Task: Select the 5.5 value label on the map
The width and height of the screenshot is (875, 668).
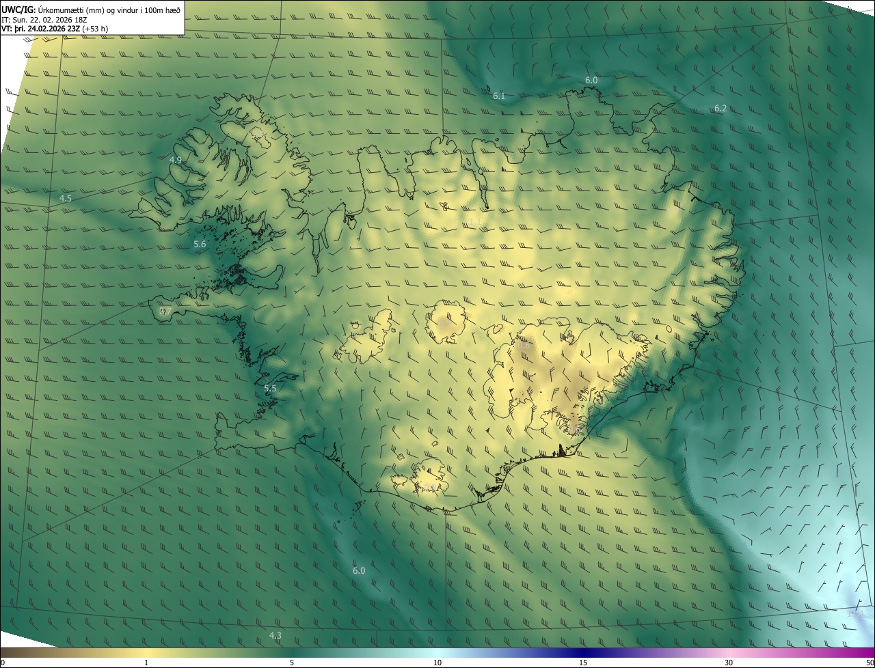Action: tap(270, 389)
